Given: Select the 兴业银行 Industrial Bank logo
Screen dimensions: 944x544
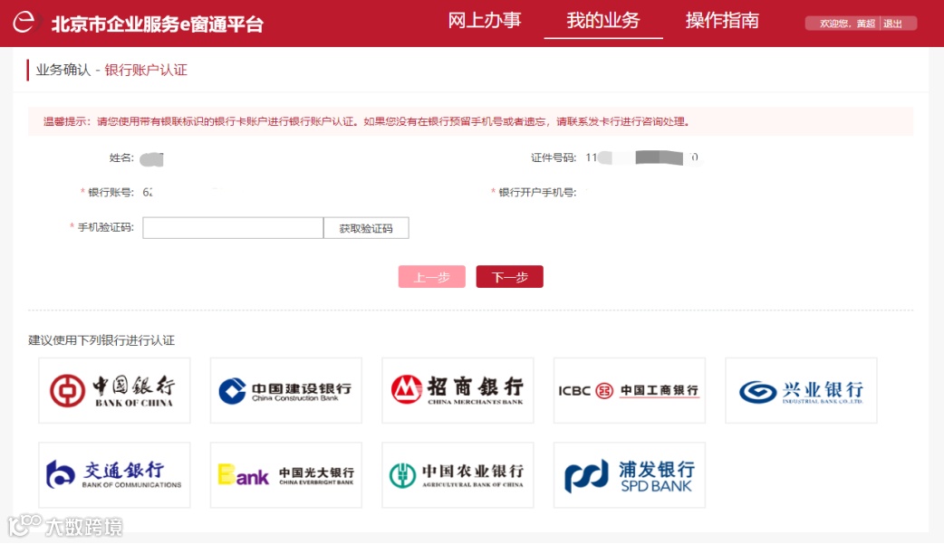Looking at the screenshot, I should pos(801,390).
